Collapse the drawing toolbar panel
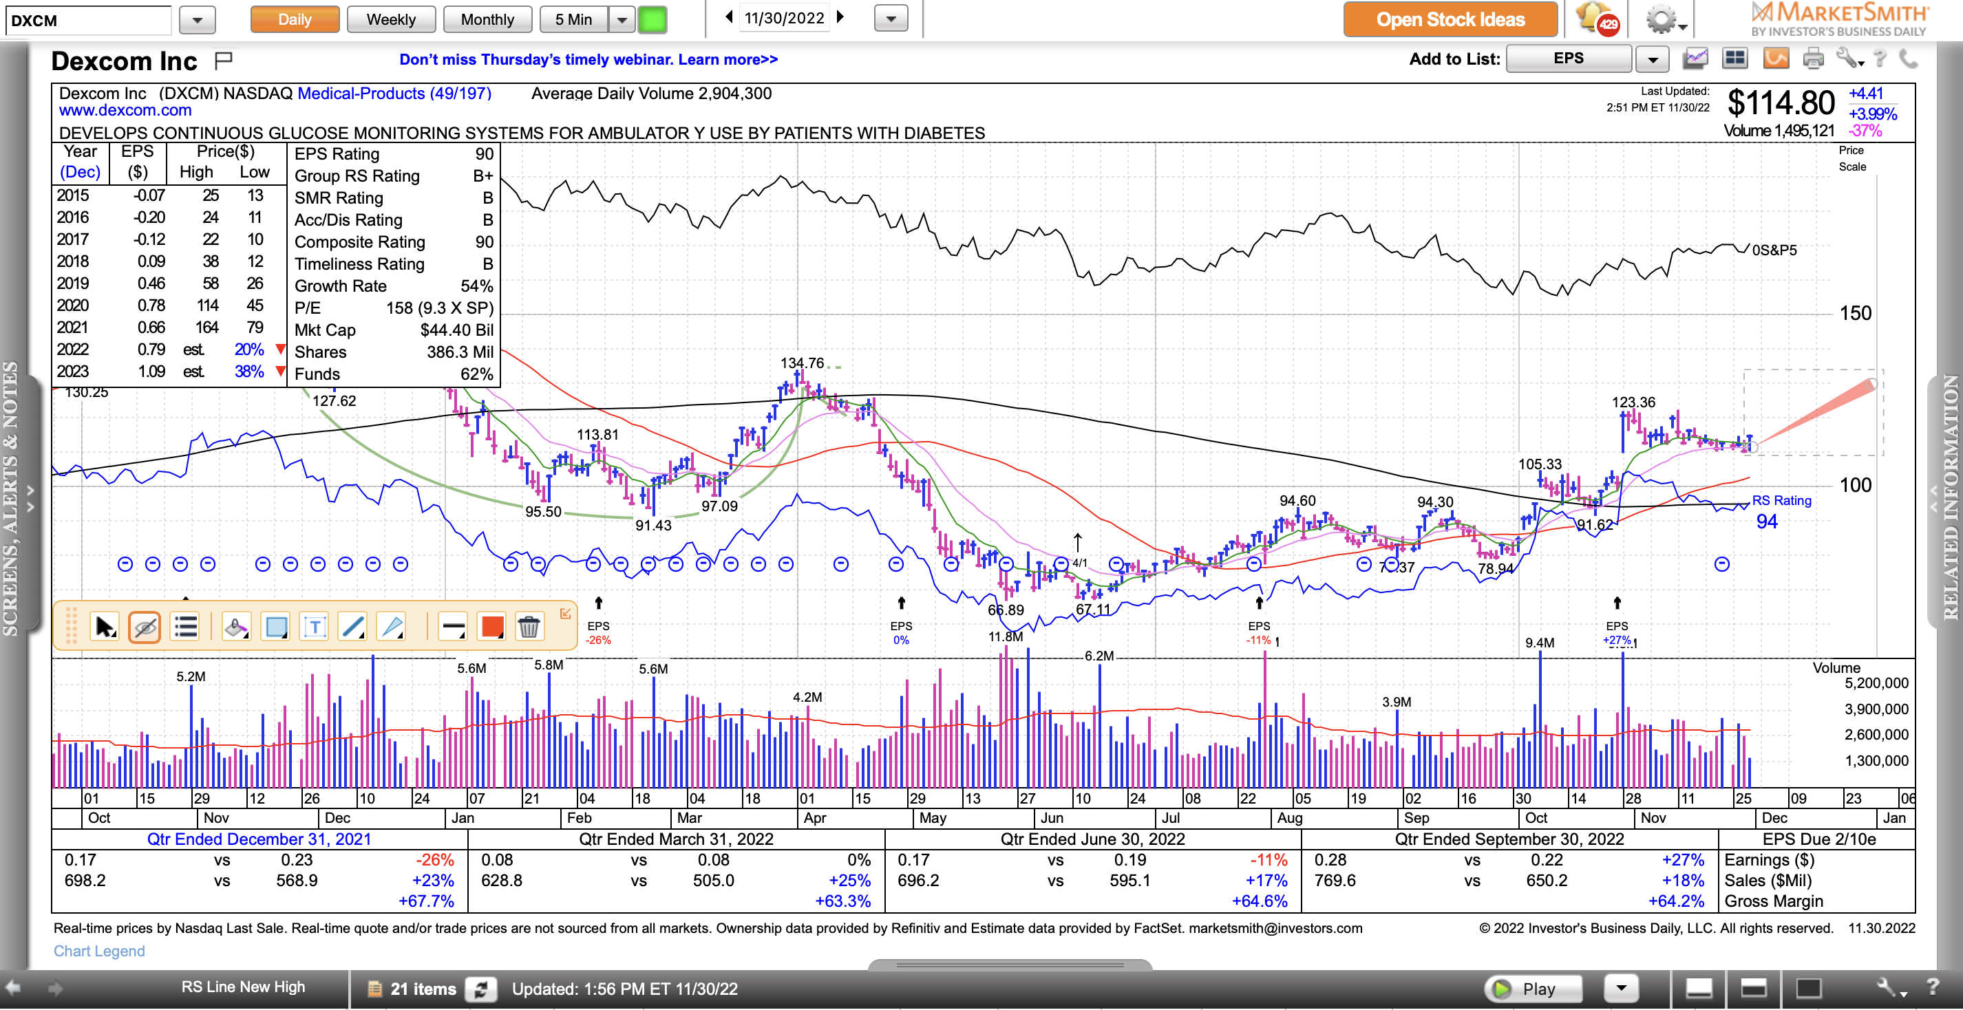This screenshot has width=1963, height=1010. pos(566,613)
